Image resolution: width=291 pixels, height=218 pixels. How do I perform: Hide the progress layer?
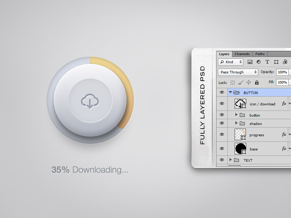(x=222, y=134)
